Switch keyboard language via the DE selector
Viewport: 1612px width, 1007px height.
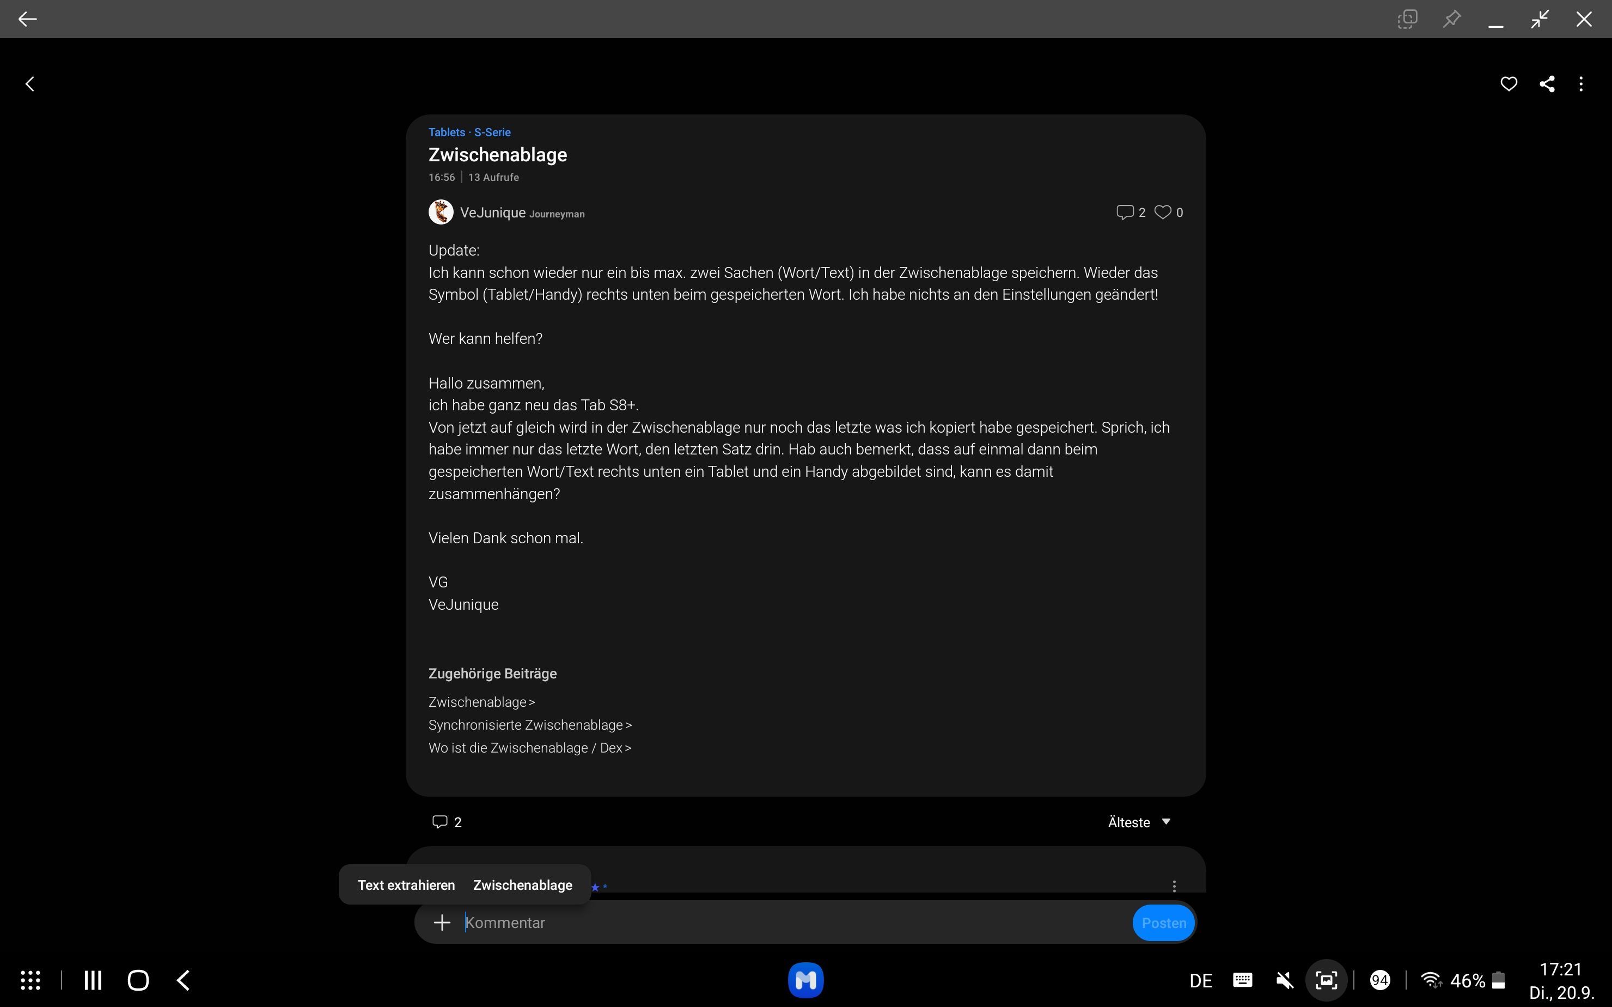1200,980
